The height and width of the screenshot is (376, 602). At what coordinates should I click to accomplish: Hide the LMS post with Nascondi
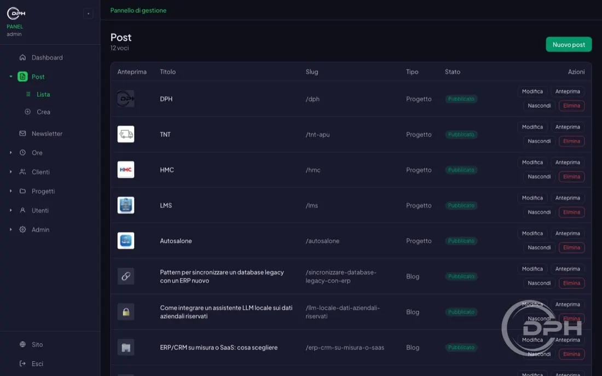539,212
